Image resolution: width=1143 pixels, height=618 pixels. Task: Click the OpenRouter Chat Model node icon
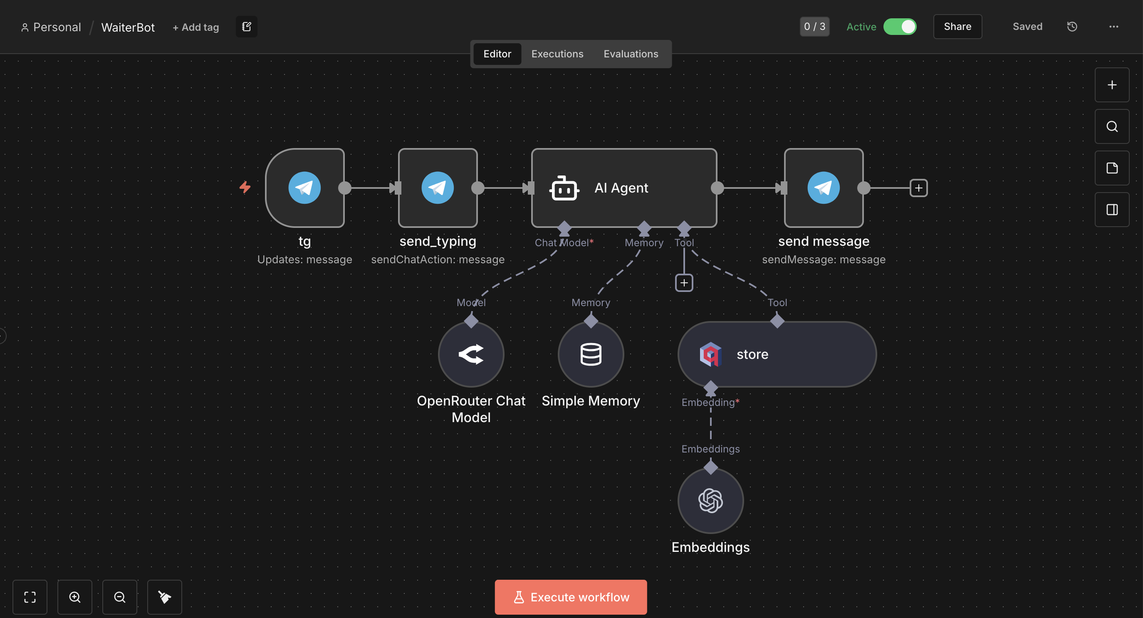coord(471,354)
